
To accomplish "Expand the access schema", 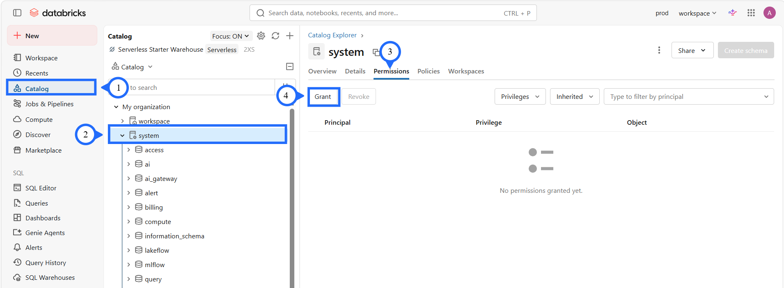I will (x=128, y=150).
